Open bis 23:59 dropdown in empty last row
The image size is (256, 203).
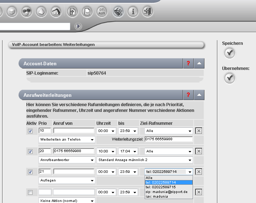click(x=128, y=192)
